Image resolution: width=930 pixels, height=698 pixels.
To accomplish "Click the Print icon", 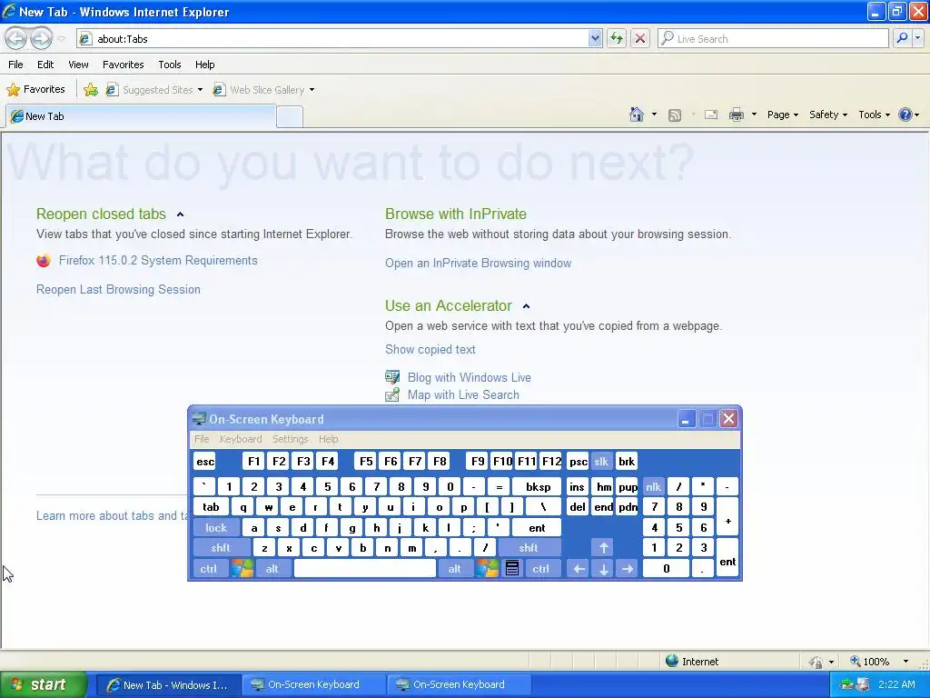I will pos(736,115).
